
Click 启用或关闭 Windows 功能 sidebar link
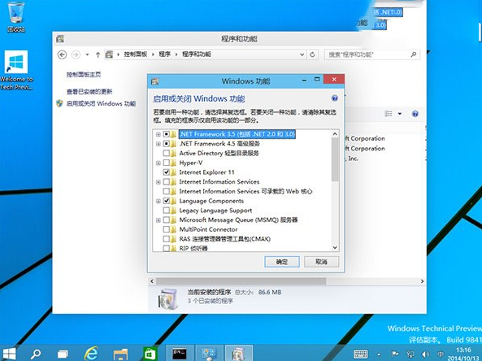[101, 103]
